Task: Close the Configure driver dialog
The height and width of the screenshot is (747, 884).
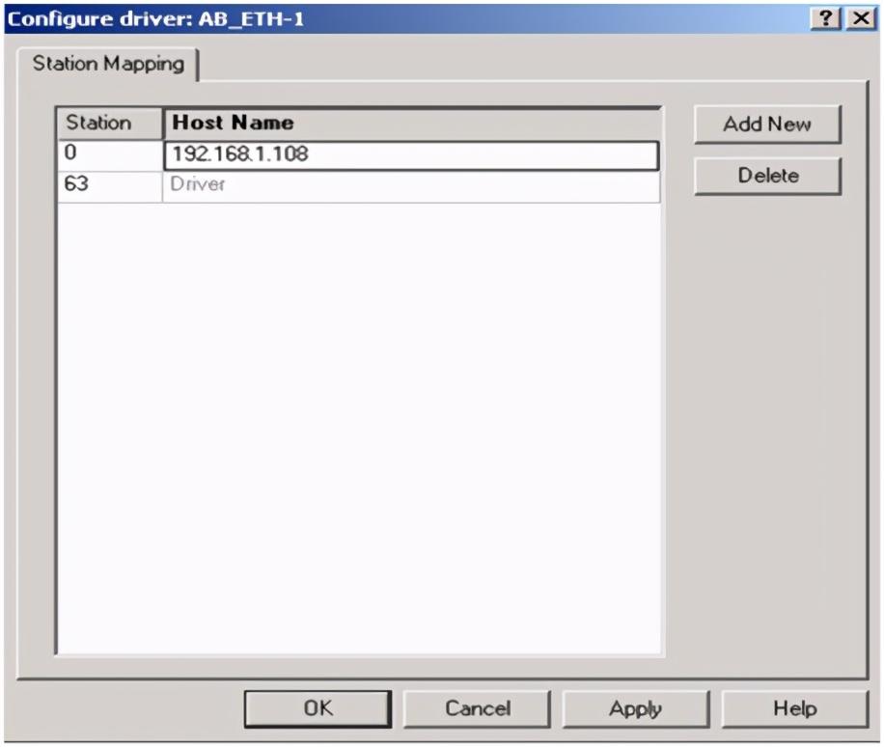Action: 861,18
